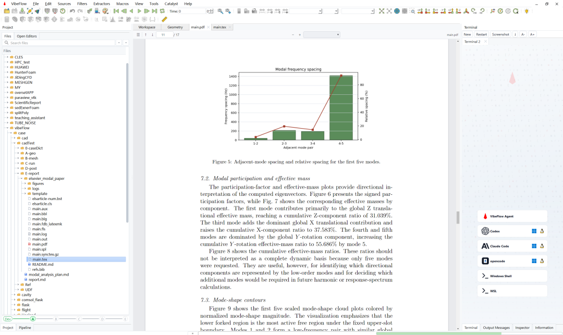Click the Find Data magnifier icon
Viewport: 563px width, 335px height.
tap(220, 11)
